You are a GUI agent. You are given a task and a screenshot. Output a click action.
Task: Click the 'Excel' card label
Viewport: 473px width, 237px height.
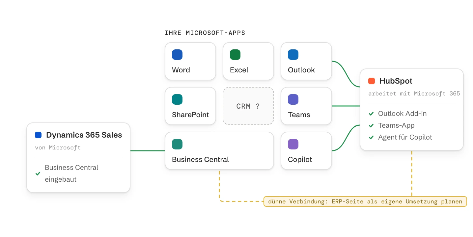coord(239,70)
